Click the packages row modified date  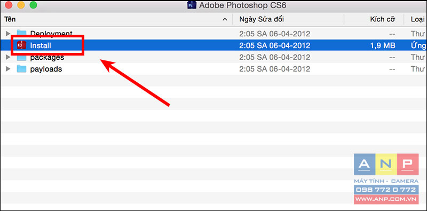274,58
